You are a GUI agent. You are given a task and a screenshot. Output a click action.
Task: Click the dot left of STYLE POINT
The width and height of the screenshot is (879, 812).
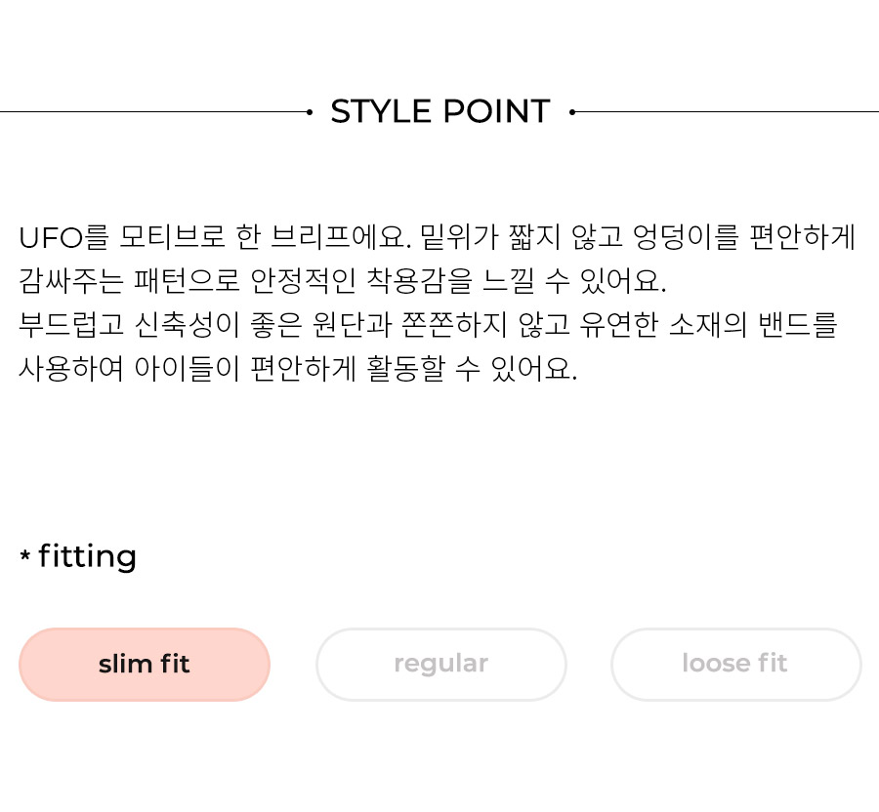310,112
